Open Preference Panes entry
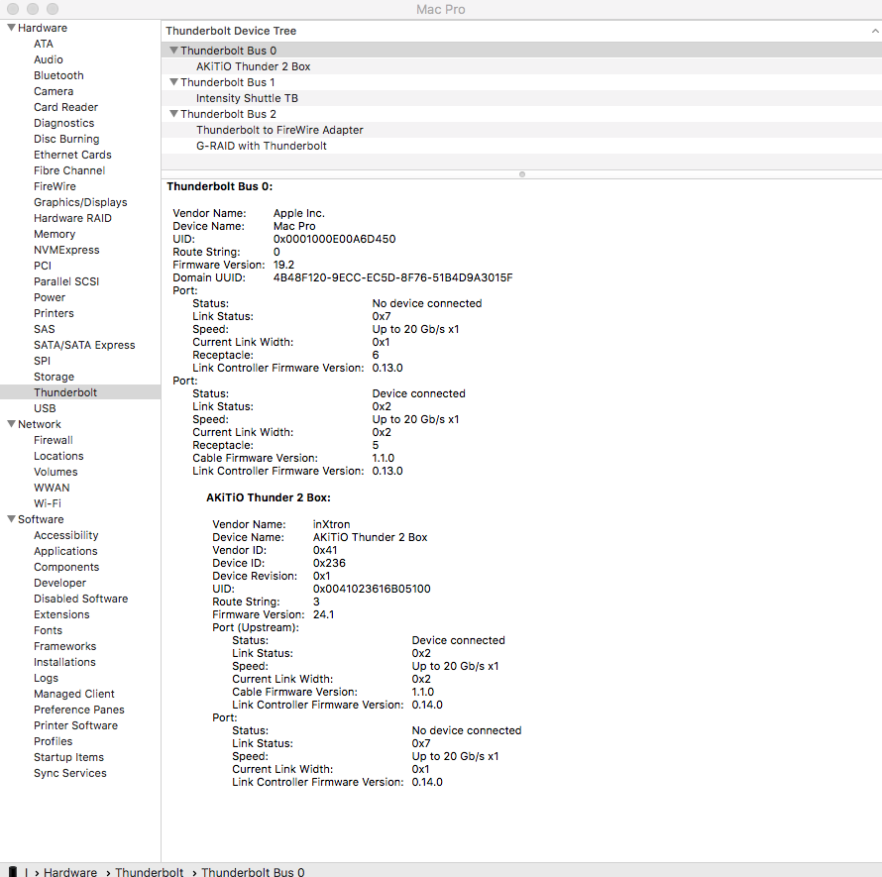882x877 pixels. point(78,710)
